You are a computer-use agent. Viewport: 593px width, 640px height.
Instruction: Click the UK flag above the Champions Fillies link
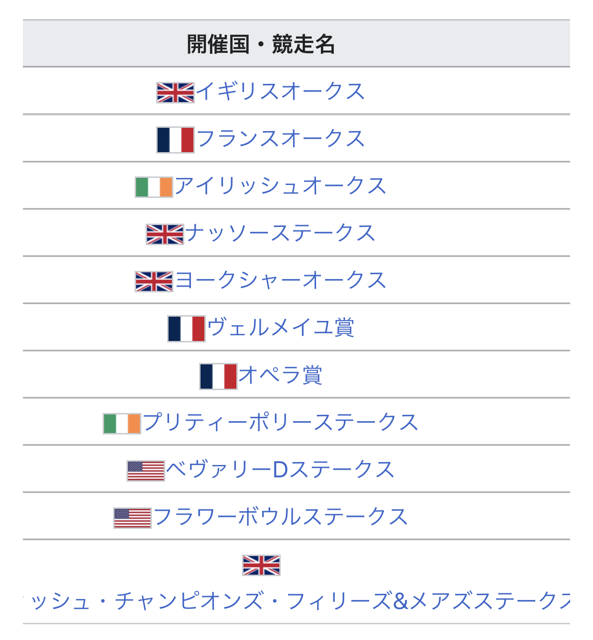point(261,565)
